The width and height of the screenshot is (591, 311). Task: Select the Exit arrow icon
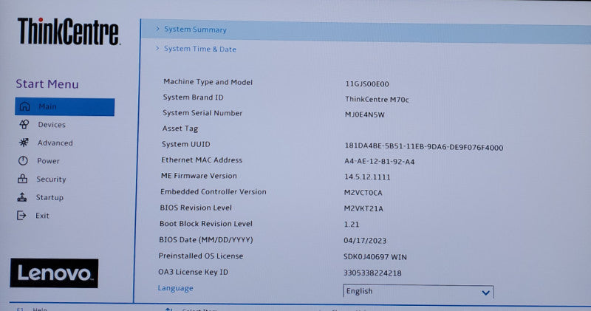(21, 215)
